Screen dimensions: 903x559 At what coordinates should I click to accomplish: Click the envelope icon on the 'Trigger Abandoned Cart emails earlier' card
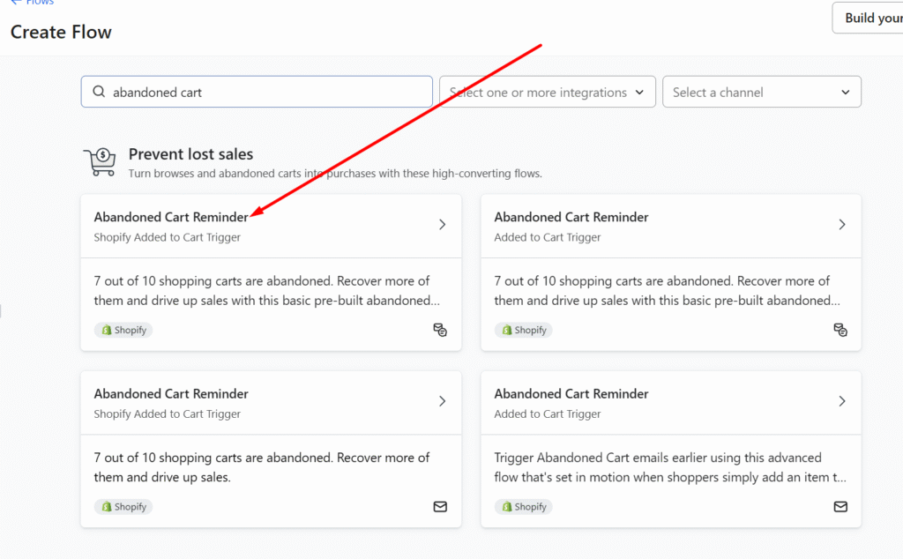coord(840,507)
